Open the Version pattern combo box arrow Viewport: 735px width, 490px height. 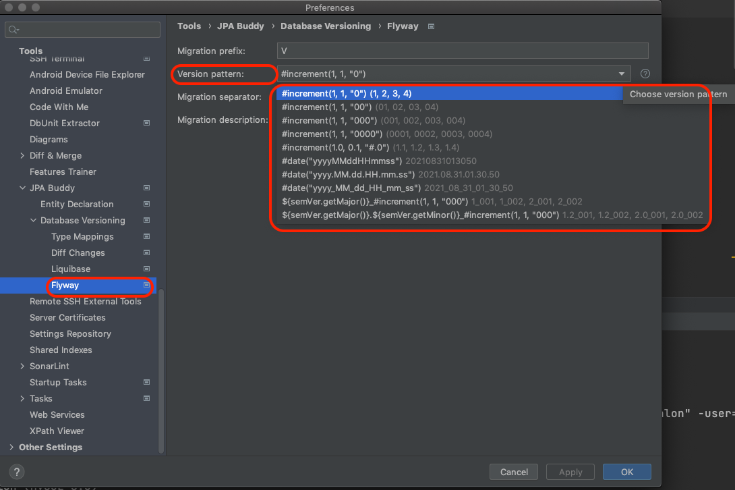(622, 74)
